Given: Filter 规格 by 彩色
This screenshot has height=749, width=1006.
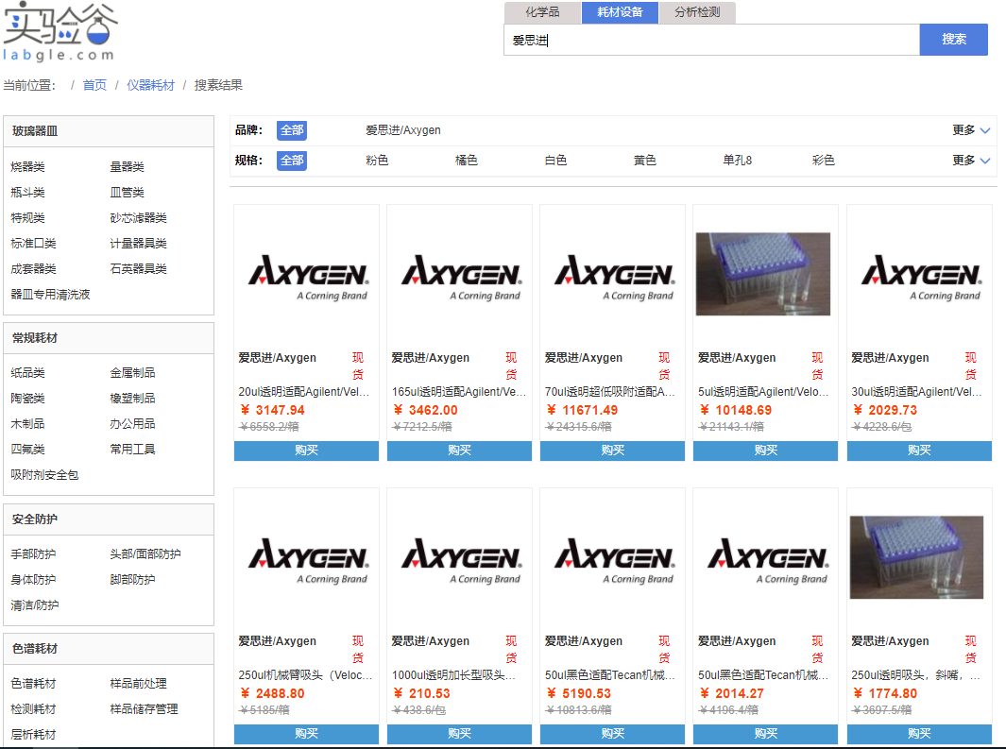Looking at the screenshot, I should click(x=823, y=161).
